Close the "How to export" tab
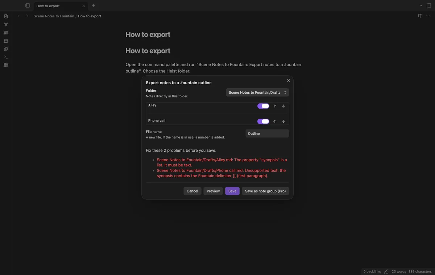This screenshot has width=435, height=275. 83,6
